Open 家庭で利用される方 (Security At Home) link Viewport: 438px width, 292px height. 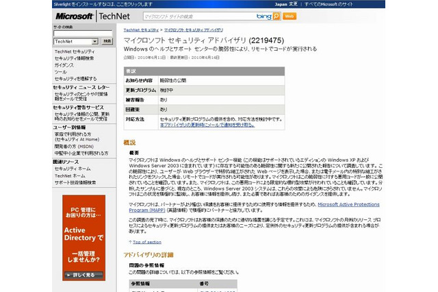coord(77,137)
